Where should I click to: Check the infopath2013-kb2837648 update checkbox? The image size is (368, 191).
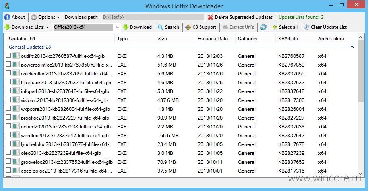point(8,90)
